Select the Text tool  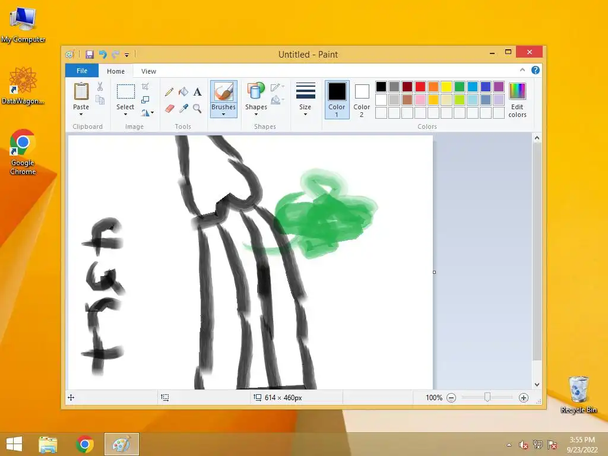[197, 92]
